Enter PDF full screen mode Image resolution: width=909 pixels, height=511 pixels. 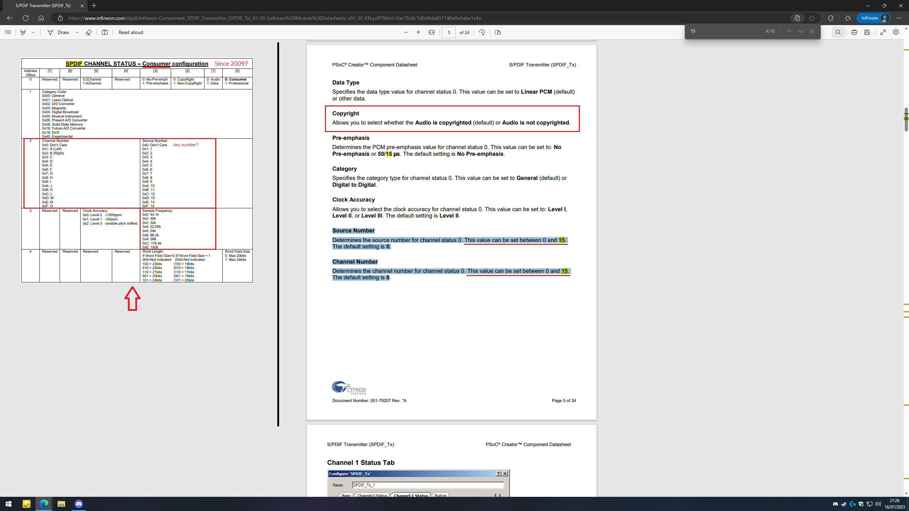click(883, 32)
